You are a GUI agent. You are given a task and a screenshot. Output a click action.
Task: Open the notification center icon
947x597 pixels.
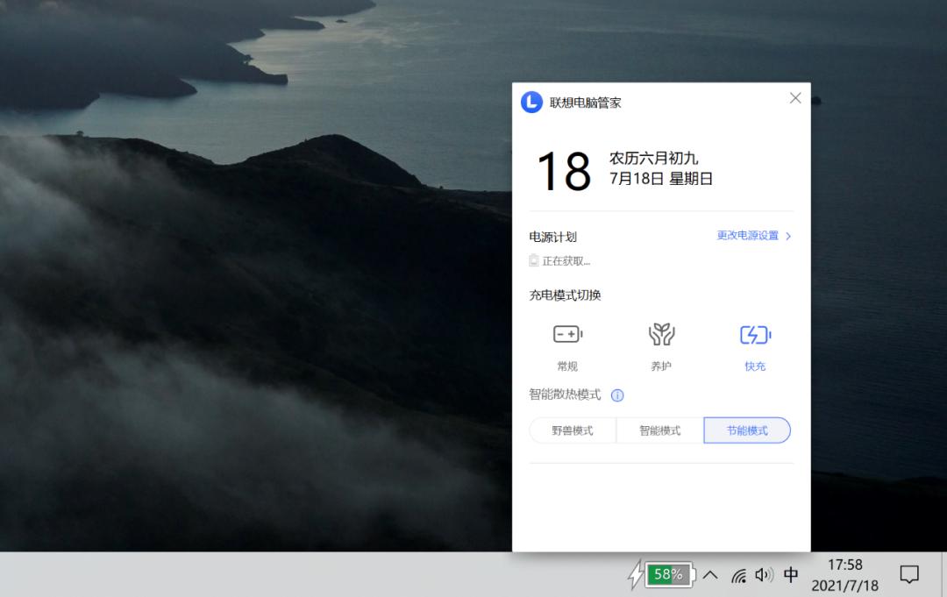[x=908, y=575]
